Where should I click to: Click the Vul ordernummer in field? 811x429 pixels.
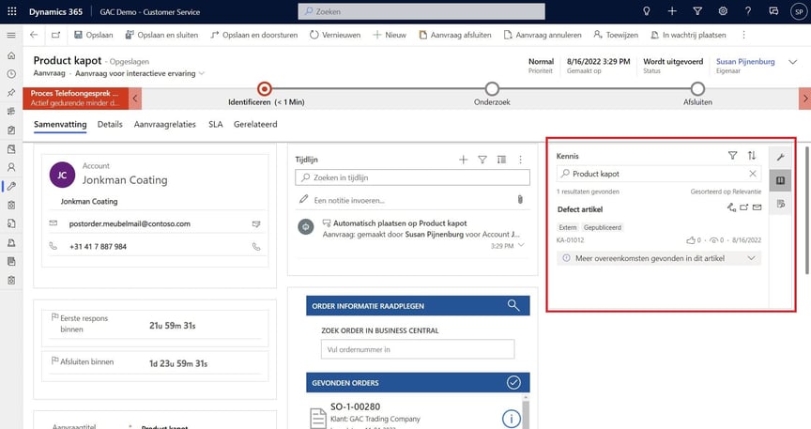[418, 349]
